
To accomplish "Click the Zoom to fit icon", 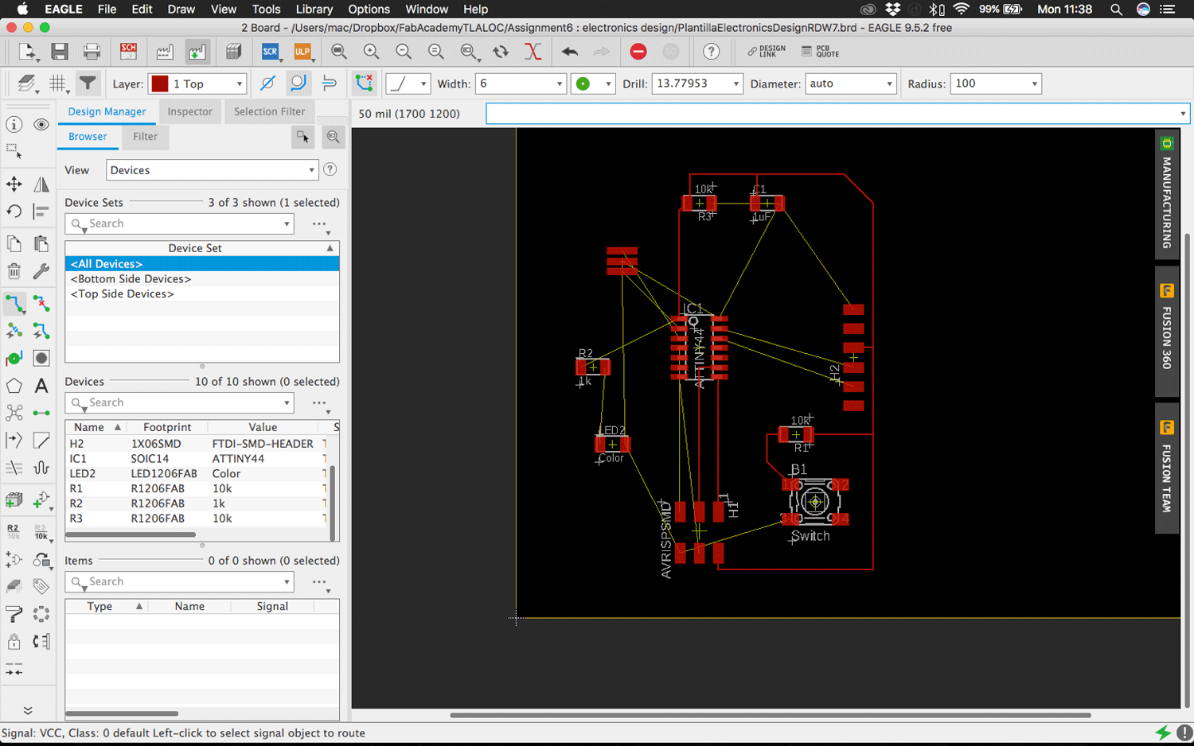I will (x=339, y=52).
